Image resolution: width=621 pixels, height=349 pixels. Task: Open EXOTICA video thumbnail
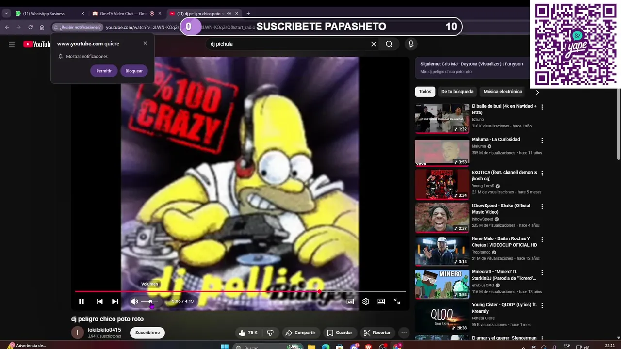click(x=442, y=184)
